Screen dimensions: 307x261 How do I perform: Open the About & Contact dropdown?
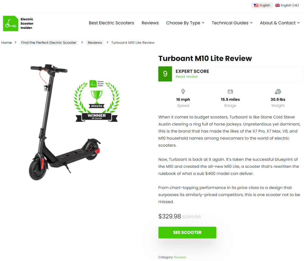coord(280,23)
